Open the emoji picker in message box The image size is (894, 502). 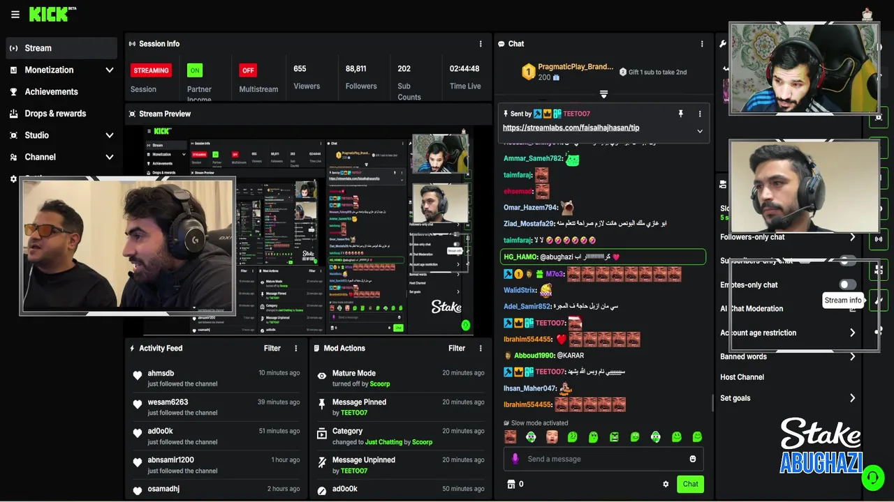693,459
